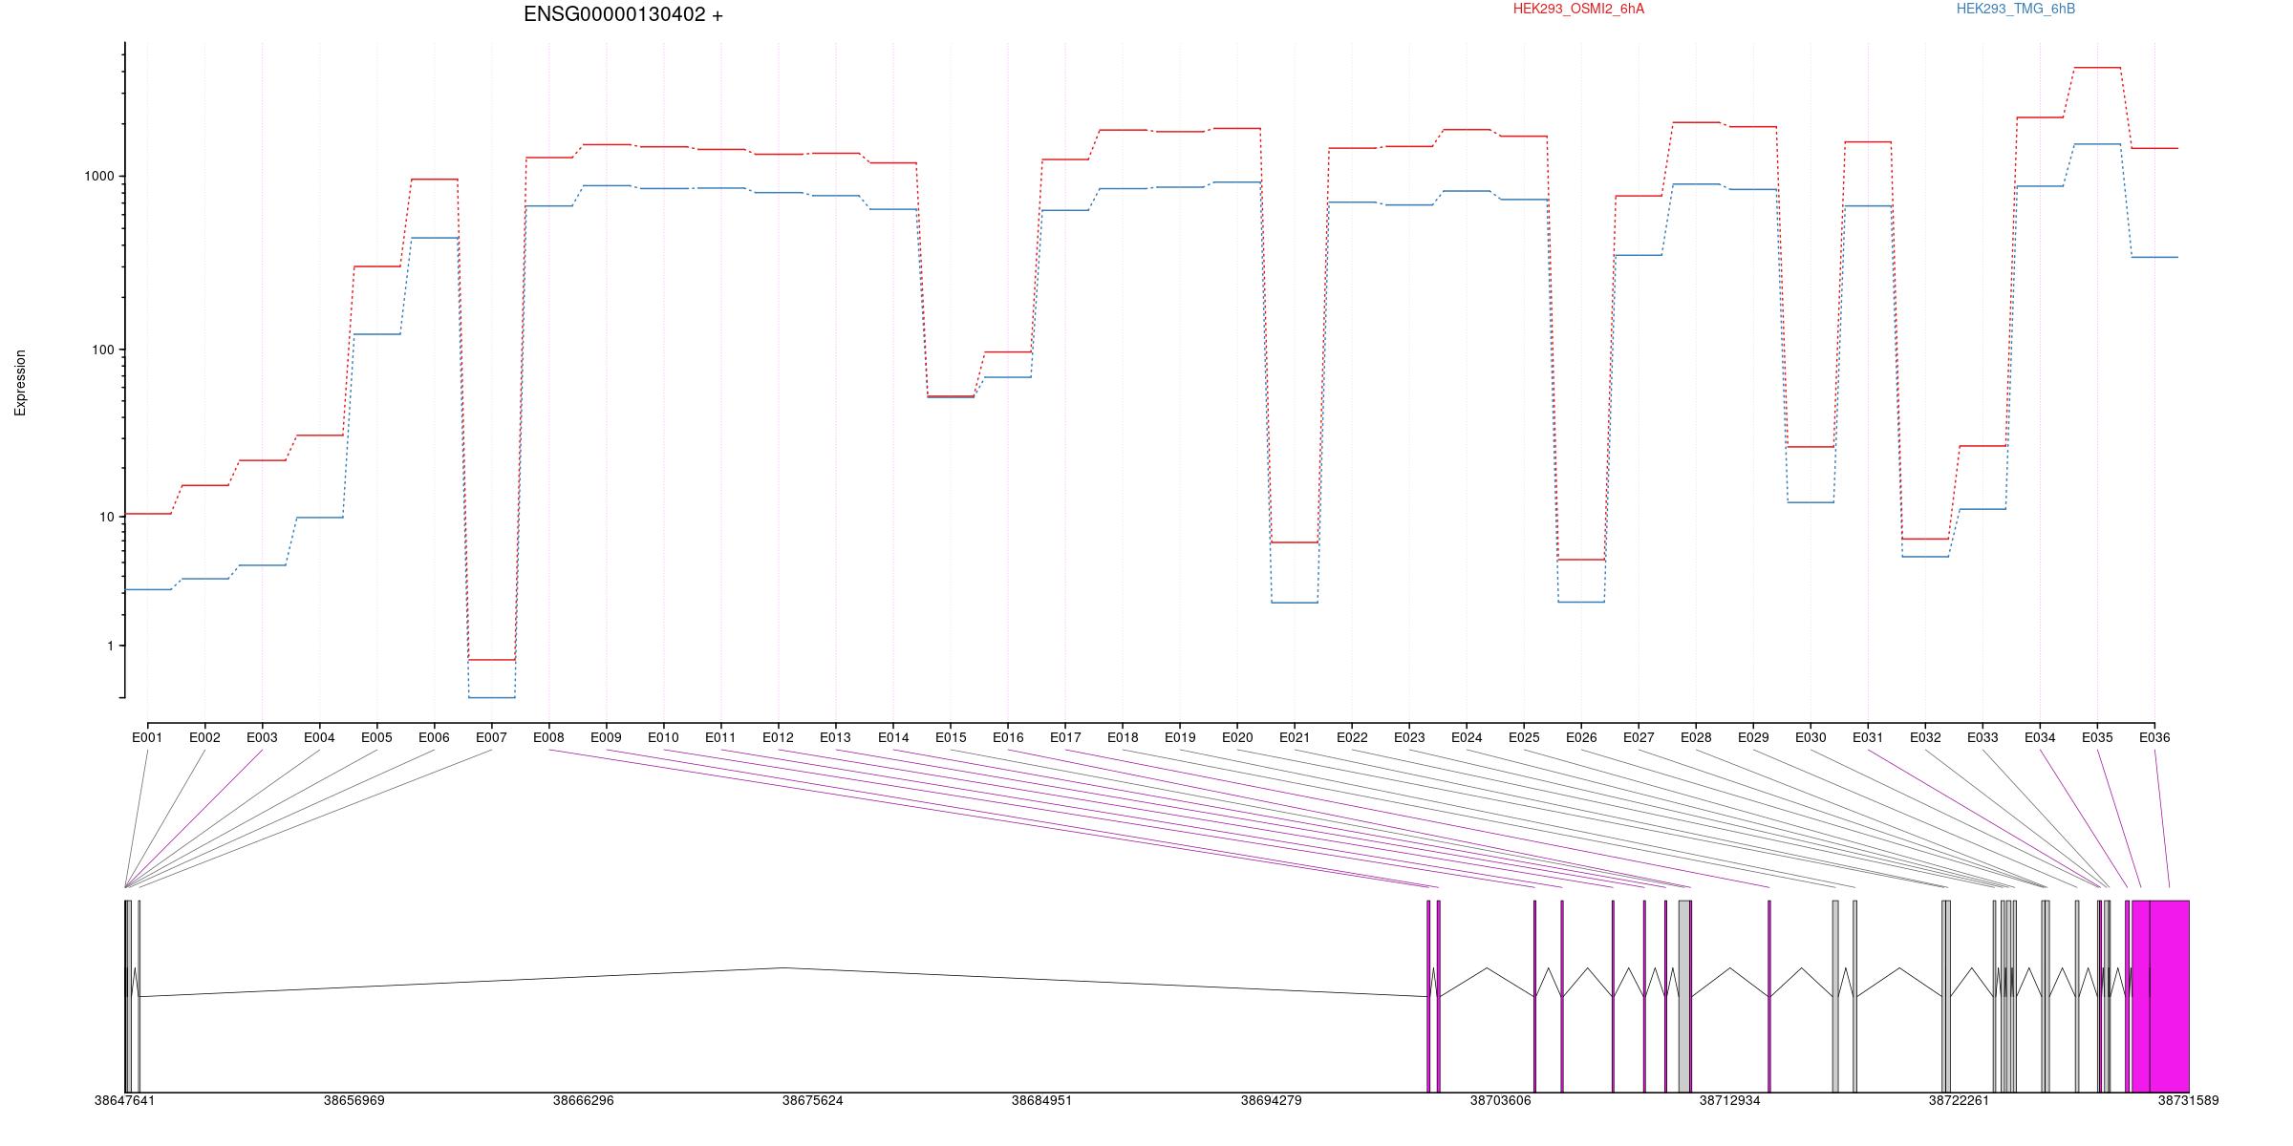This screenshot has height=1146, width=2293.
Task: Click the exon label E032
Action: click(1925, 737)
